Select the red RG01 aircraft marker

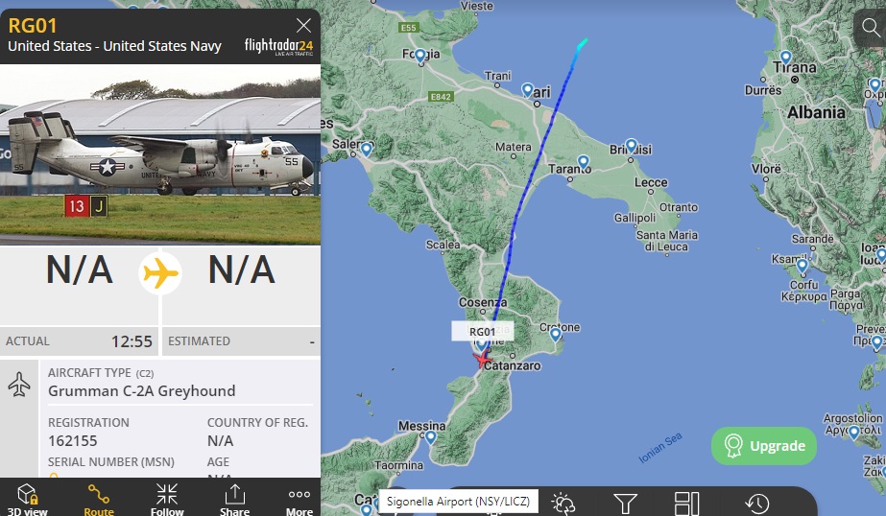tap(482, 359)
